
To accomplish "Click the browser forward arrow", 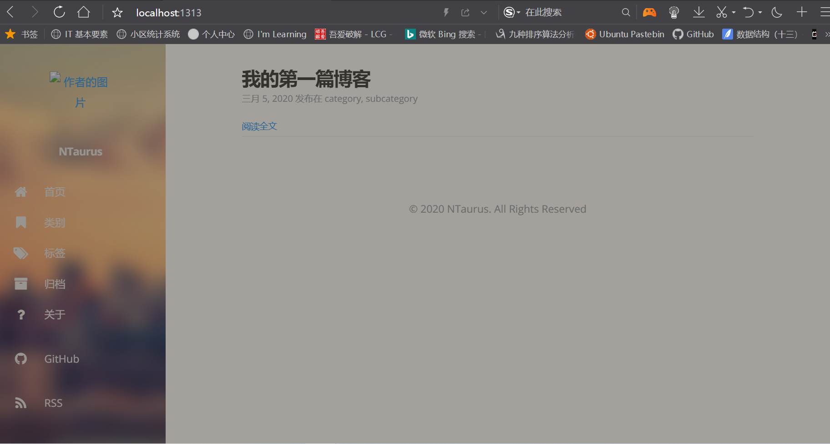I will (35, 12).
